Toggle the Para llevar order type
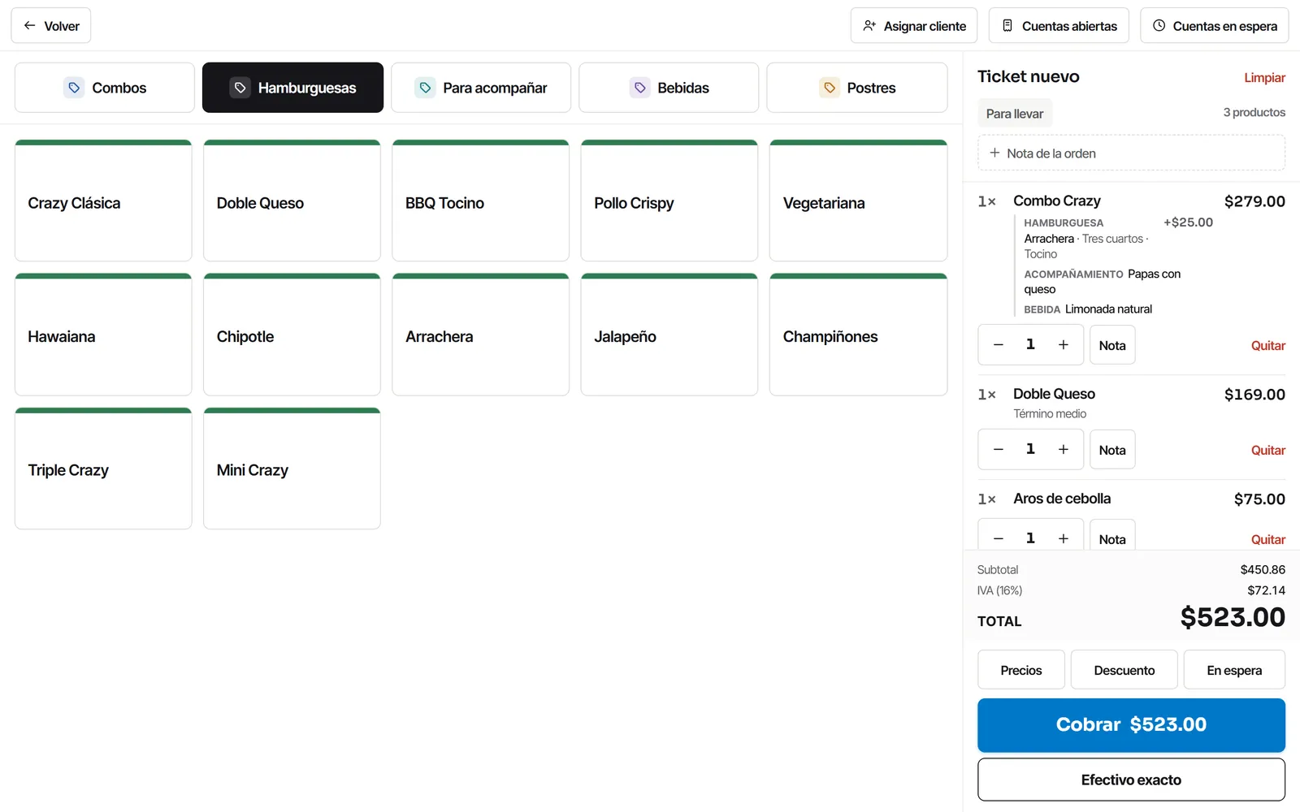The height and width of the screenshot is (812, 1300). pos(1015,114)
